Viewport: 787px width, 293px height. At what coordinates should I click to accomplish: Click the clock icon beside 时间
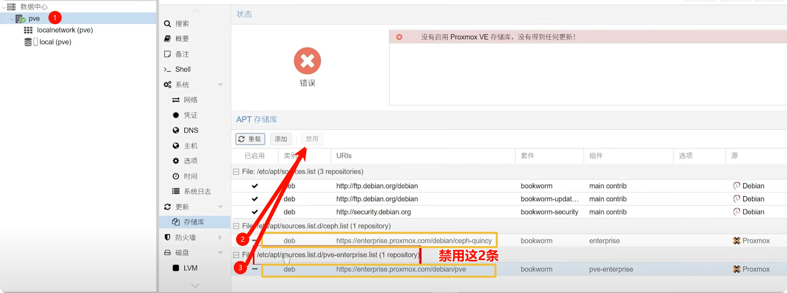point(176,176)
